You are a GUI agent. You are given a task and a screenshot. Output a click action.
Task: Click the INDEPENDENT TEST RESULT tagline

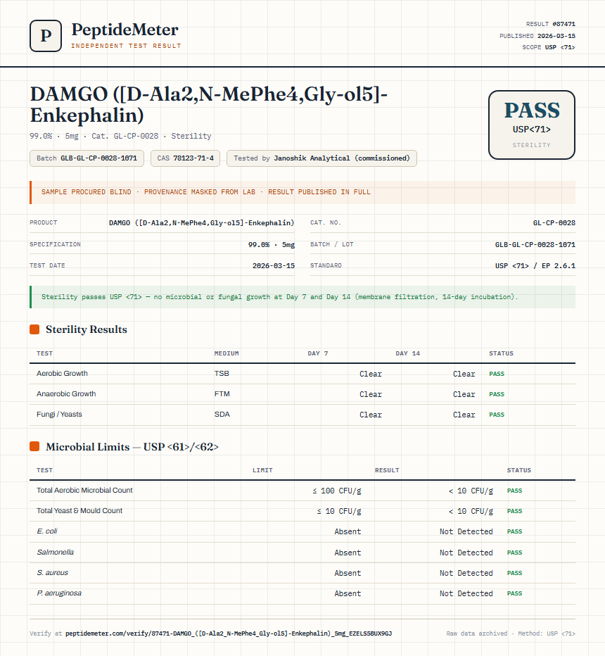tap(126, 46)
